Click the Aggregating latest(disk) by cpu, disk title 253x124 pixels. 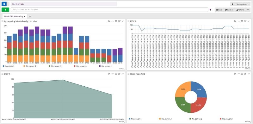point(21,21)
